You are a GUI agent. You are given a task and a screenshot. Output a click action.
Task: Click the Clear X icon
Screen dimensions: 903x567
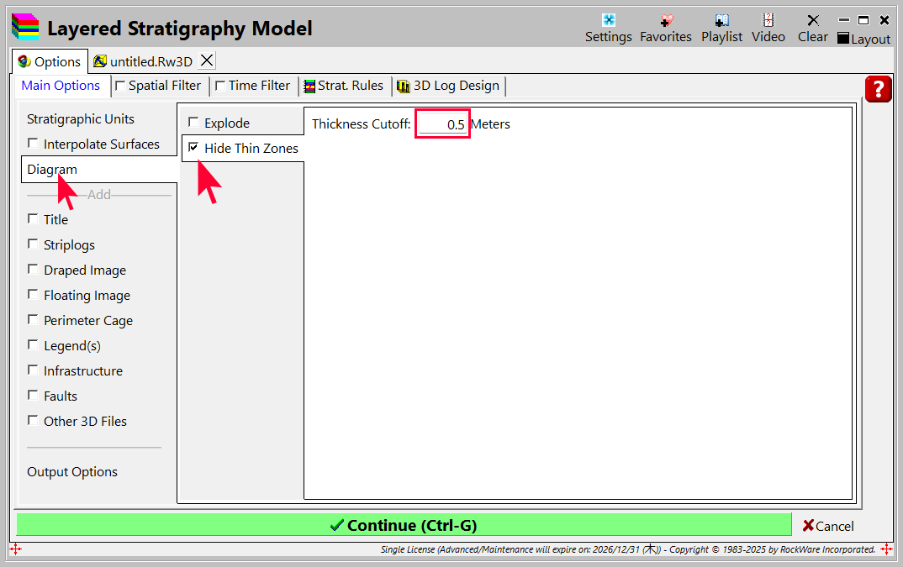tap(812, 21)
